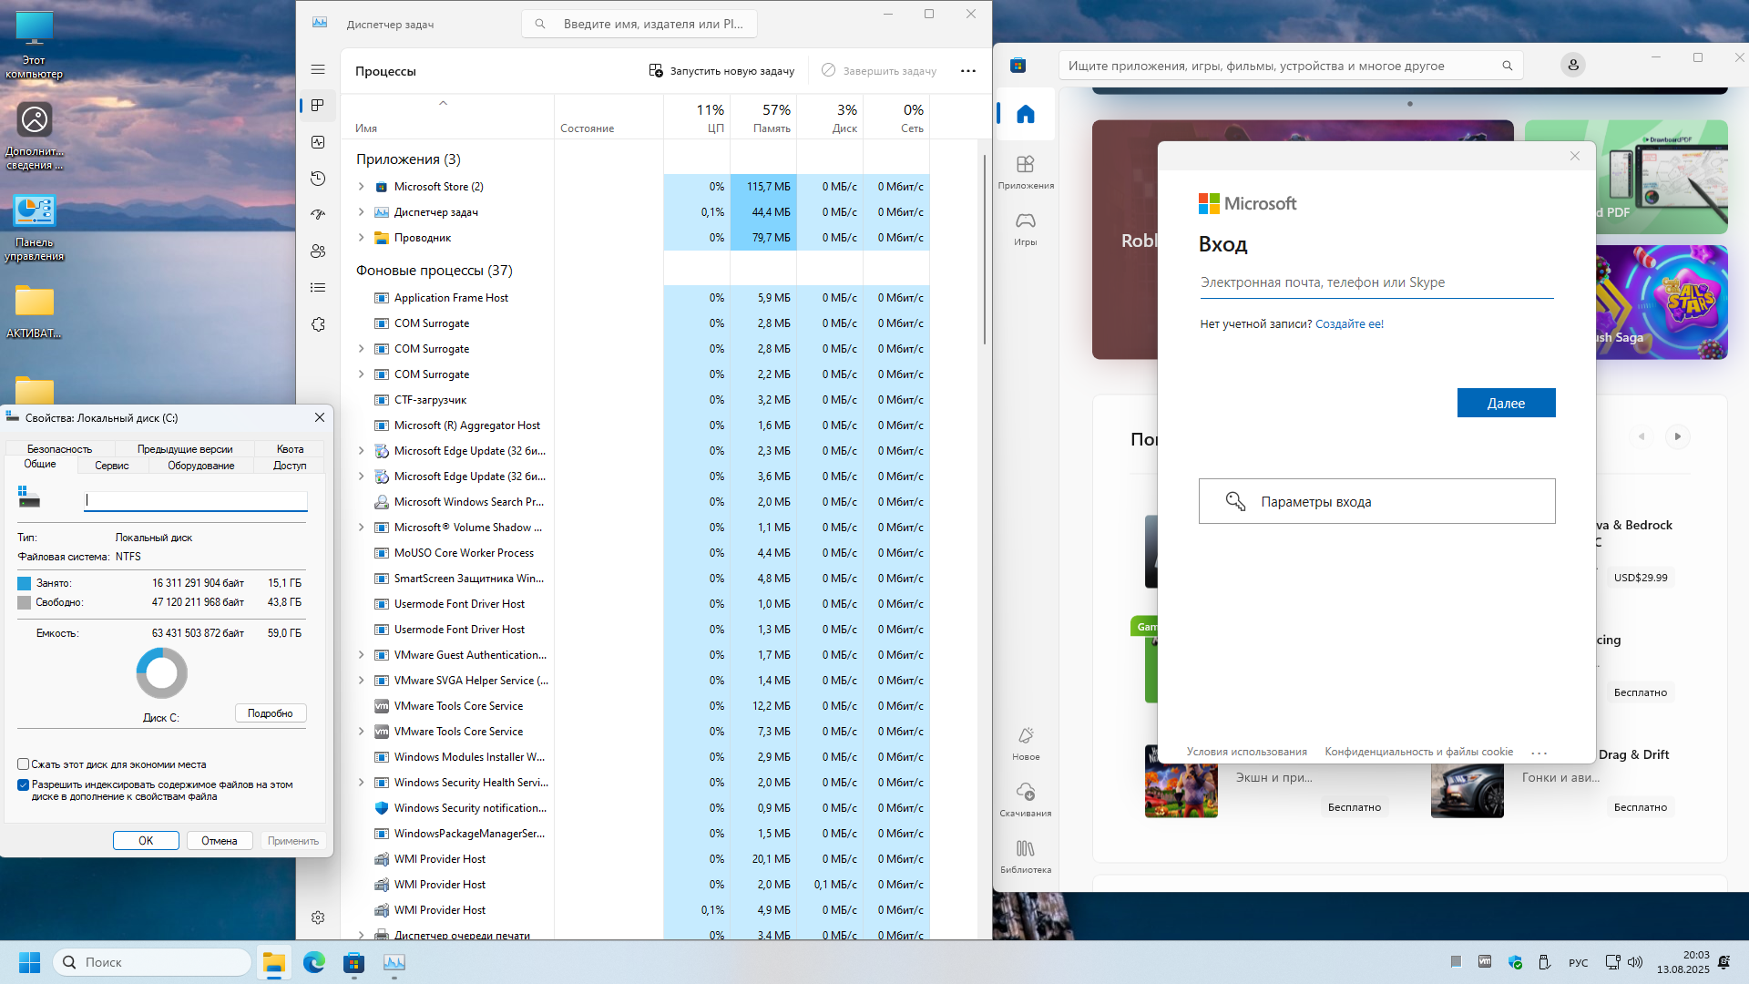Open Startup apps icon in Task Manager
The image size is (1749, 984).
(318, 215)
